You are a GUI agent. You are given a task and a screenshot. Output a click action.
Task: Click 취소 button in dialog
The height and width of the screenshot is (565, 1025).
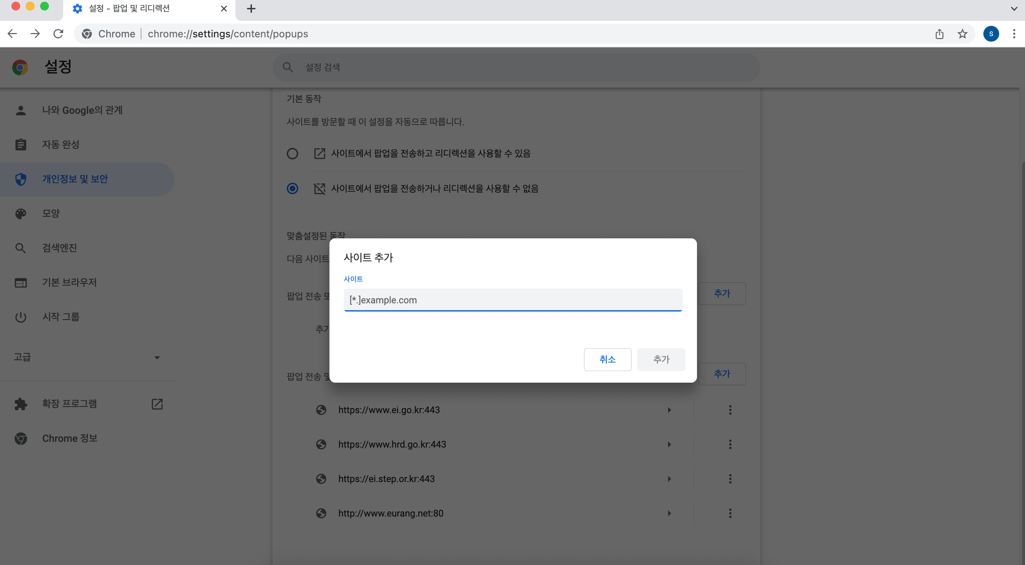click(x=607, y=359)
